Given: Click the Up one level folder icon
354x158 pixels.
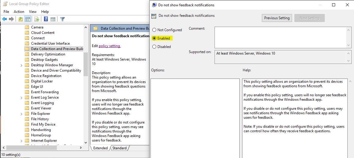Looking at the screenshot, I should 21,19.
